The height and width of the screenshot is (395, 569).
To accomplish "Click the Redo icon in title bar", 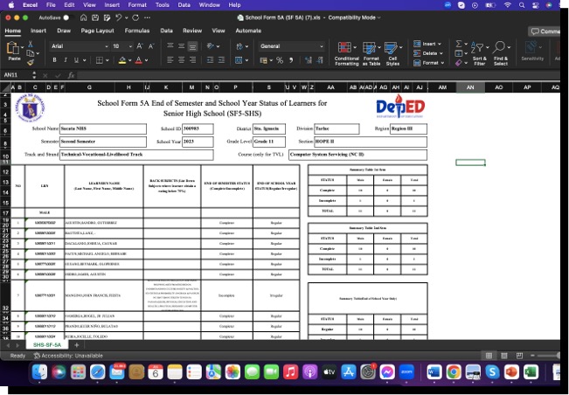I will (135, 17).
